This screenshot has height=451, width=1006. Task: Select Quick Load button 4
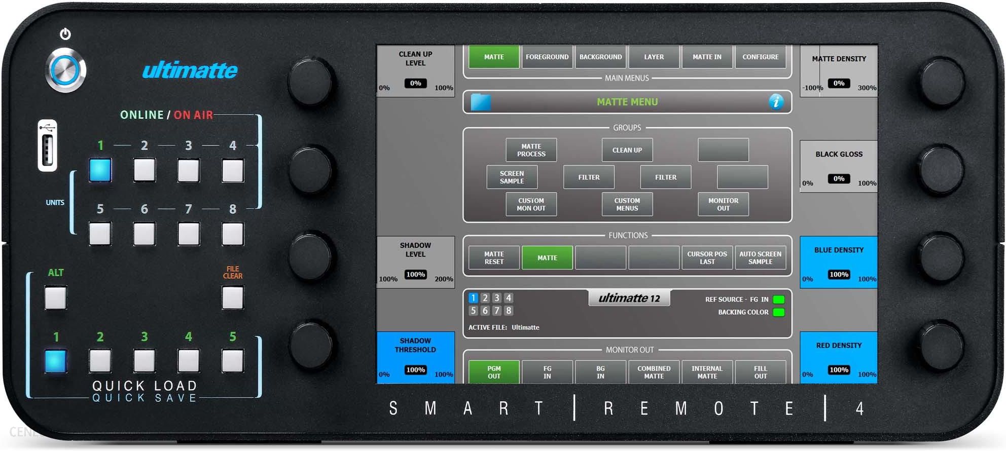189,361
